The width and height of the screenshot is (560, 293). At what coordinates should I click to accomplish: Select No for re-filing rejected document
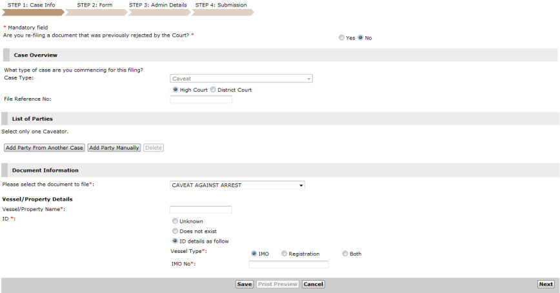(x=361, y=38)
